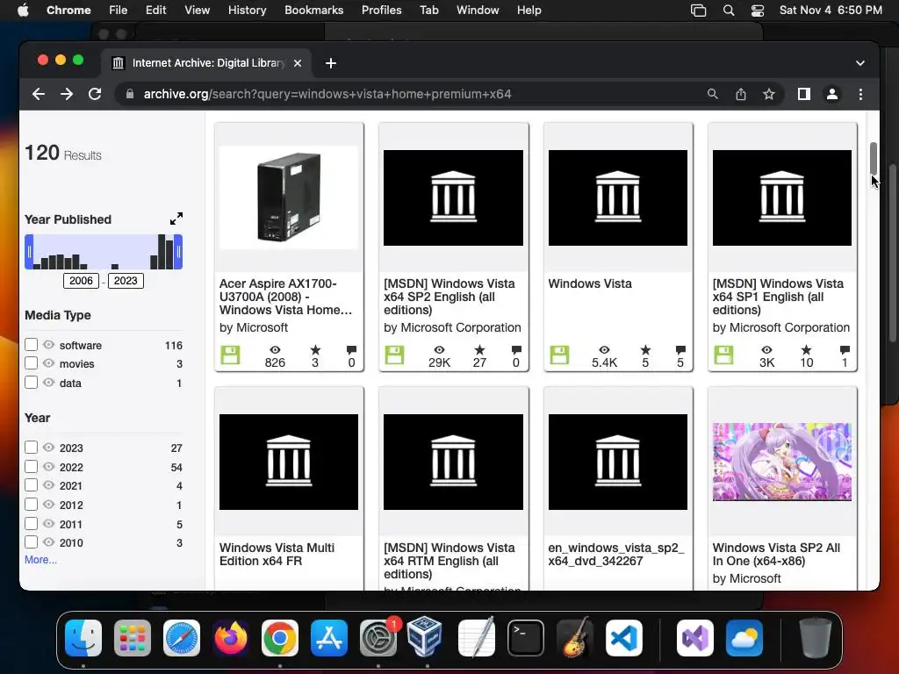Click the 2023 end year field
899x674 pixels.
(126, 280)
